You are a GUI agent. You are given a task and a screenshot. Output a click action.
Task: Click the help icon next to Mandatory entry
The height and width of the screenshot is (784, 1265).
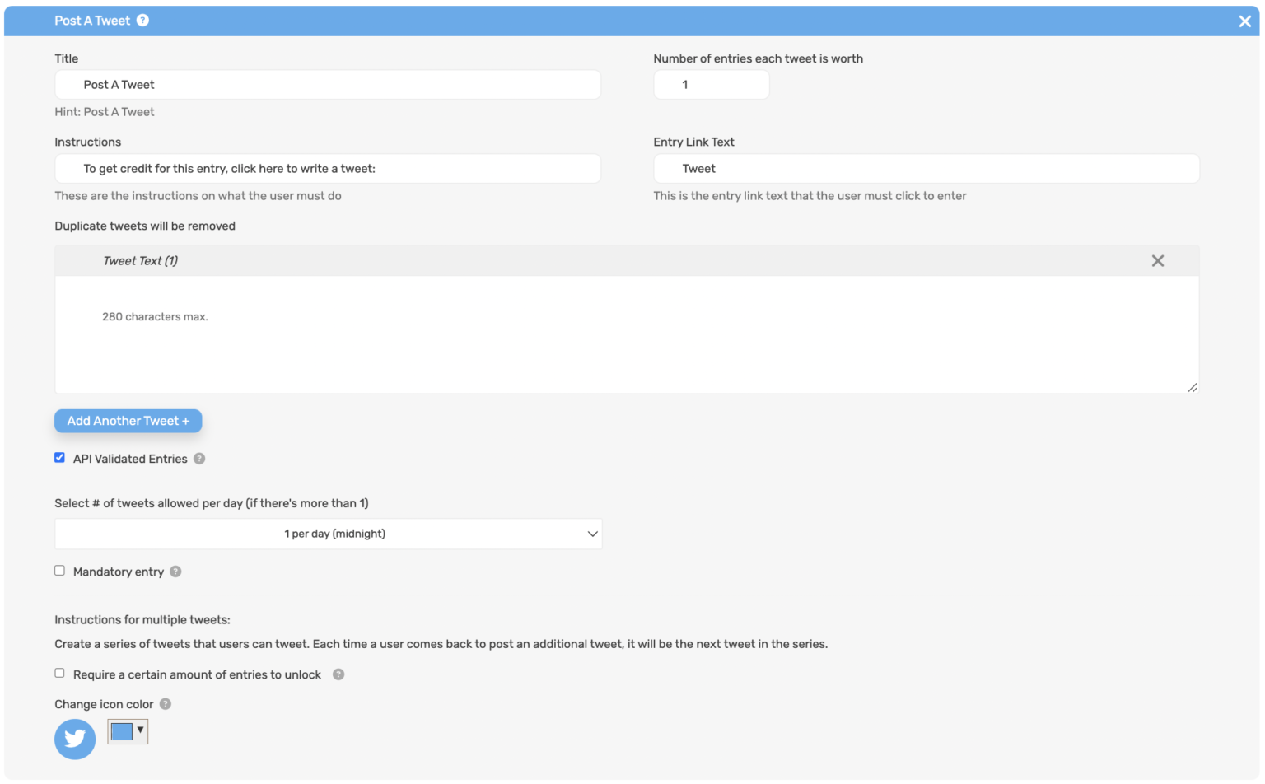pyautogui.click(x=175, y=571)
